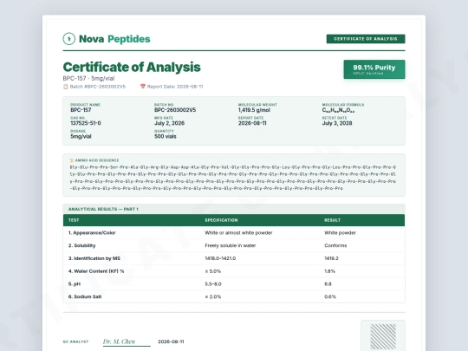Image resolution: width=468 pixels, height=351 pixels.
Task: Click the 3. Identification by MS row label
Action: pos(94,258)
